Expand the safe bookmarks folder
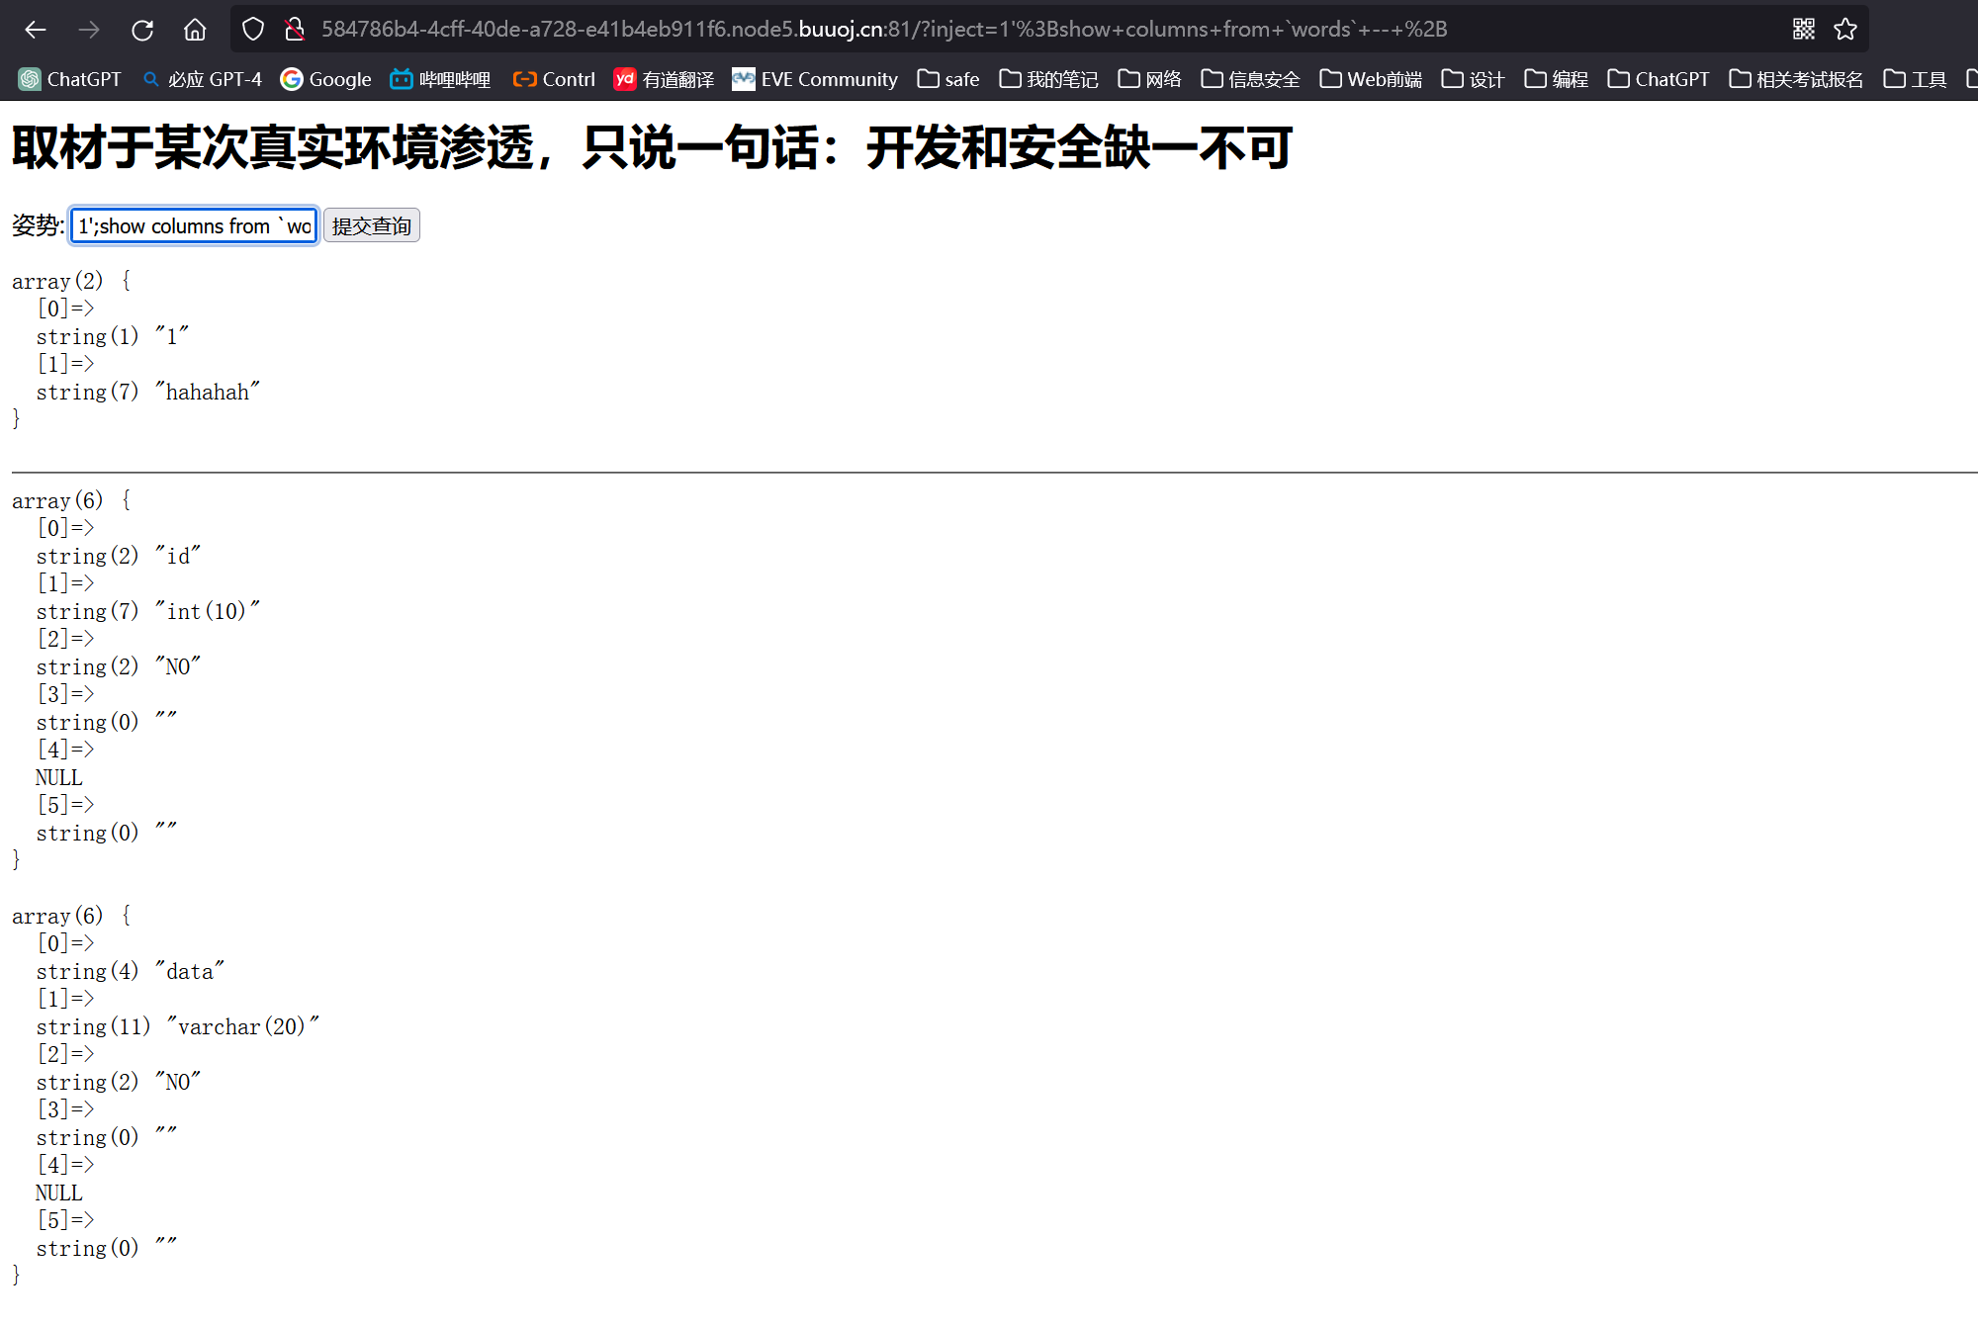The height and width of the screenshot is (1326, 1978). click(x=948, y=79)
